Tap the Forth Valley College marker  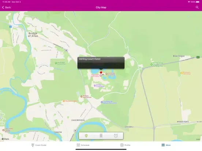pos(3,130)
